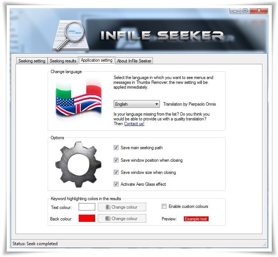
Task: Uncheck Save window position when closing
Action: (x=116, y=160)
